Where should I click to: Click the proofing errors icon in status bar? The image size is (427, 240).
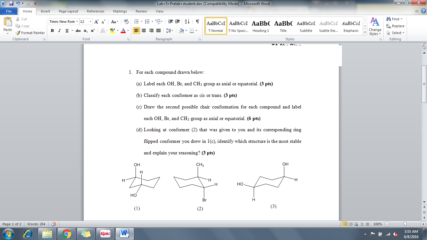click(x=53, y=224)
